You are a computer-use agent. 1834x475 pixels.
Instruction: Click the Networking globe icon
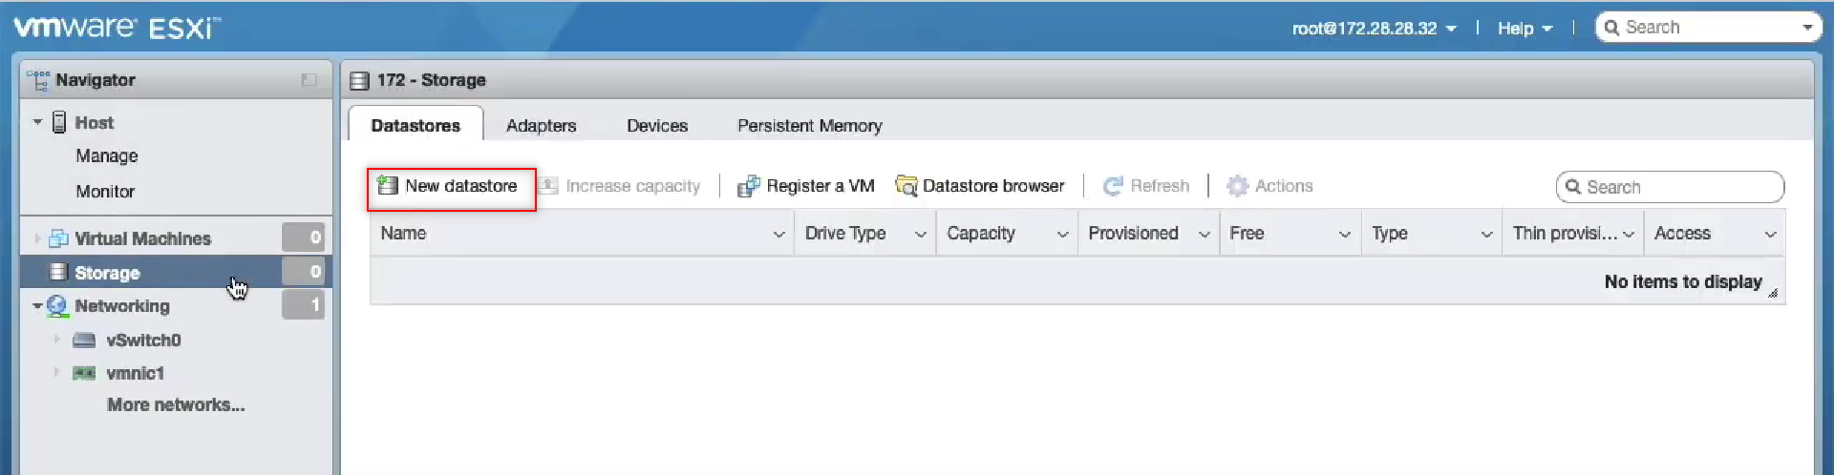click(x=57, y=305)
